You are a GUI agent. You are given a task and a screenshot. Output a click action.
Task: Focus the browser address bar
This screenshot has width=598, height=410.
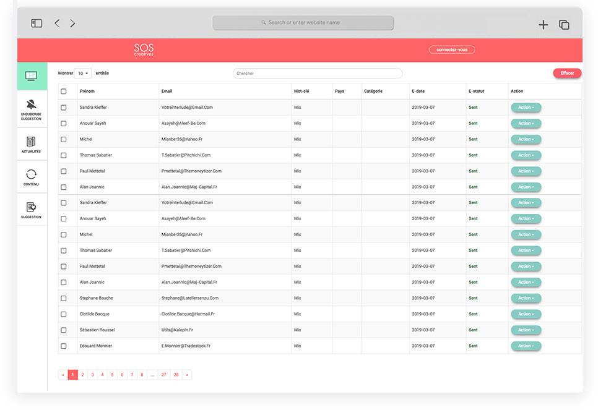point(303,22)
